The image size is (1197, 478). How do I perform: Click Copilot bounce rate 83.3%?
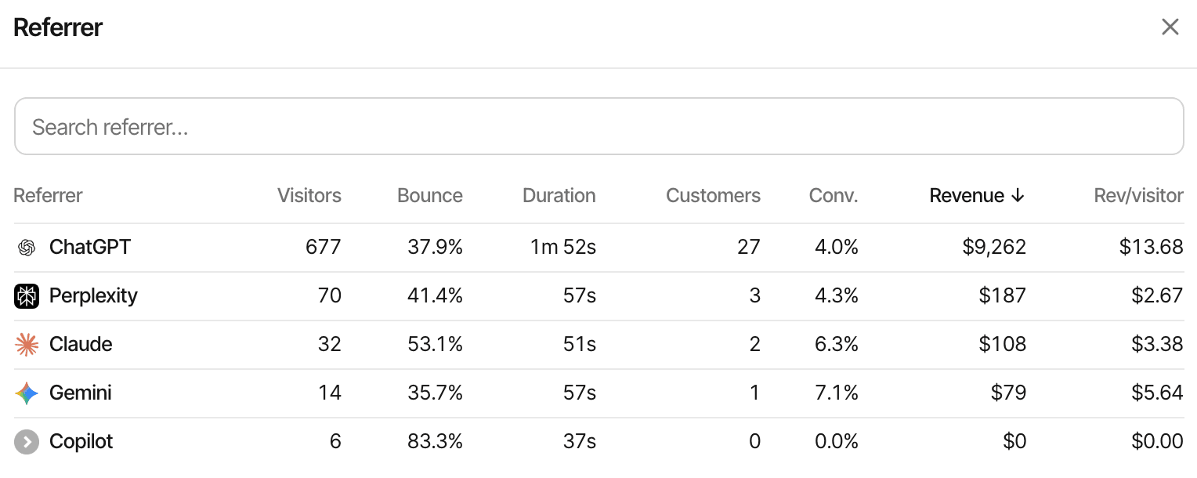click(x=435, y=442)
